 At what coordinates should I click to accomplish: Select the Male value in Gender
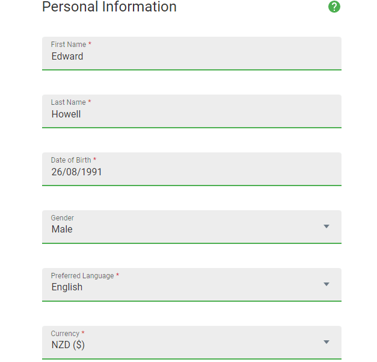click(x=62, y=229)
